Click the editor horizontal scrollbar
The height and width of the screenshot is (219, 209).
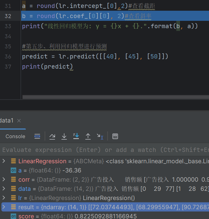116,97
